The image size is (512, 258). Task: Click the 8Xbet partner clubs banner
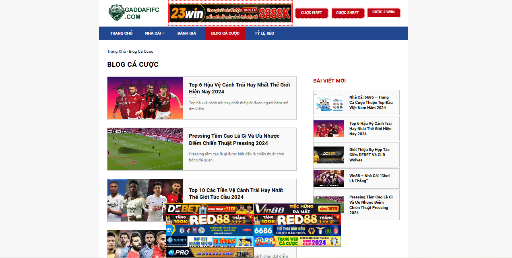tap(210, 230)
